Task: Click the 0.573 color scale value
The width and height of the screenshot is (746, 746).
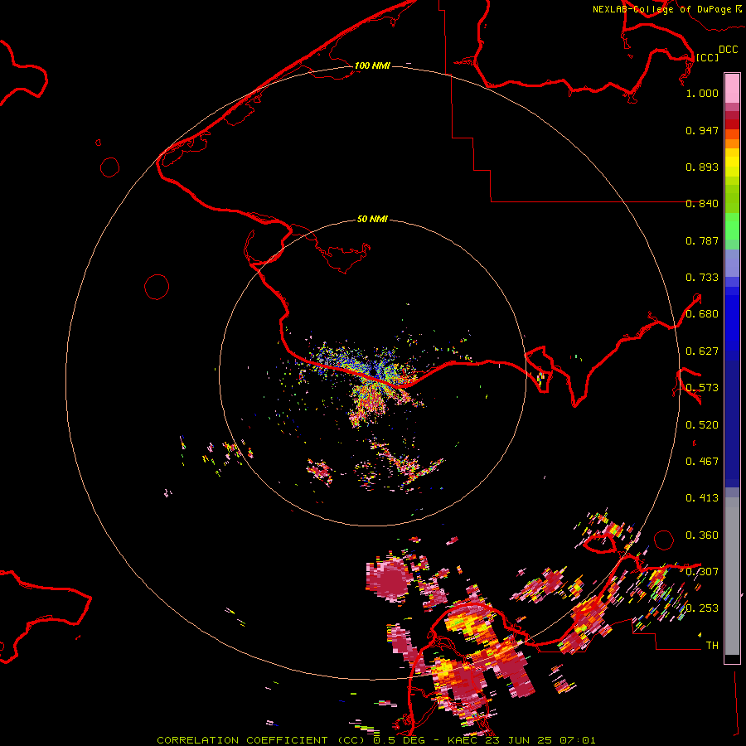Action: (702, 388)
